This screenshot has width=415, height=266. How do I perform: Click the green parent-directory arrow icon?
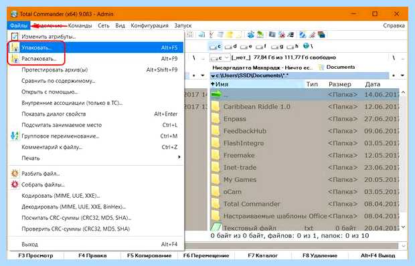coord(216,94)
